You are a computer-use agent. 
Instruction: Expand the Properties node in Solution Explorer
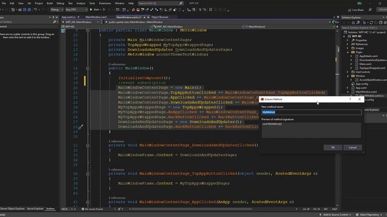coord(348,40)
